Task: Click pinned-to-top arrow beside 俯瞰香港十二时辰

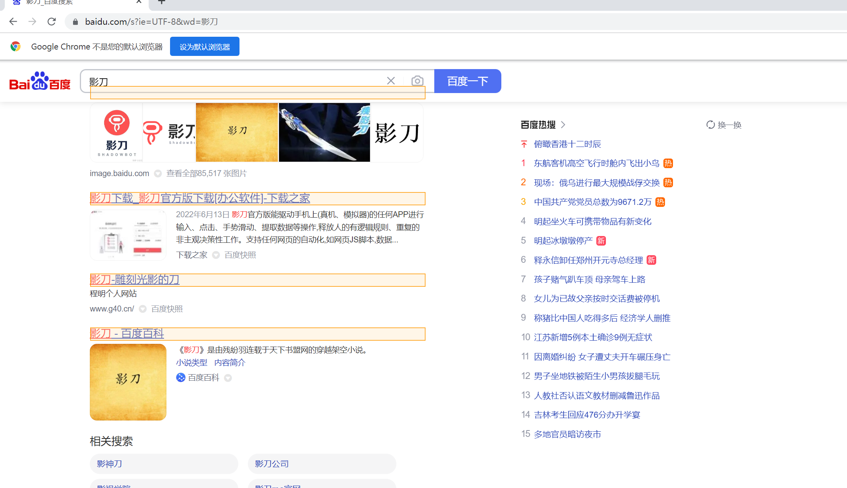Action: [524, 144]
